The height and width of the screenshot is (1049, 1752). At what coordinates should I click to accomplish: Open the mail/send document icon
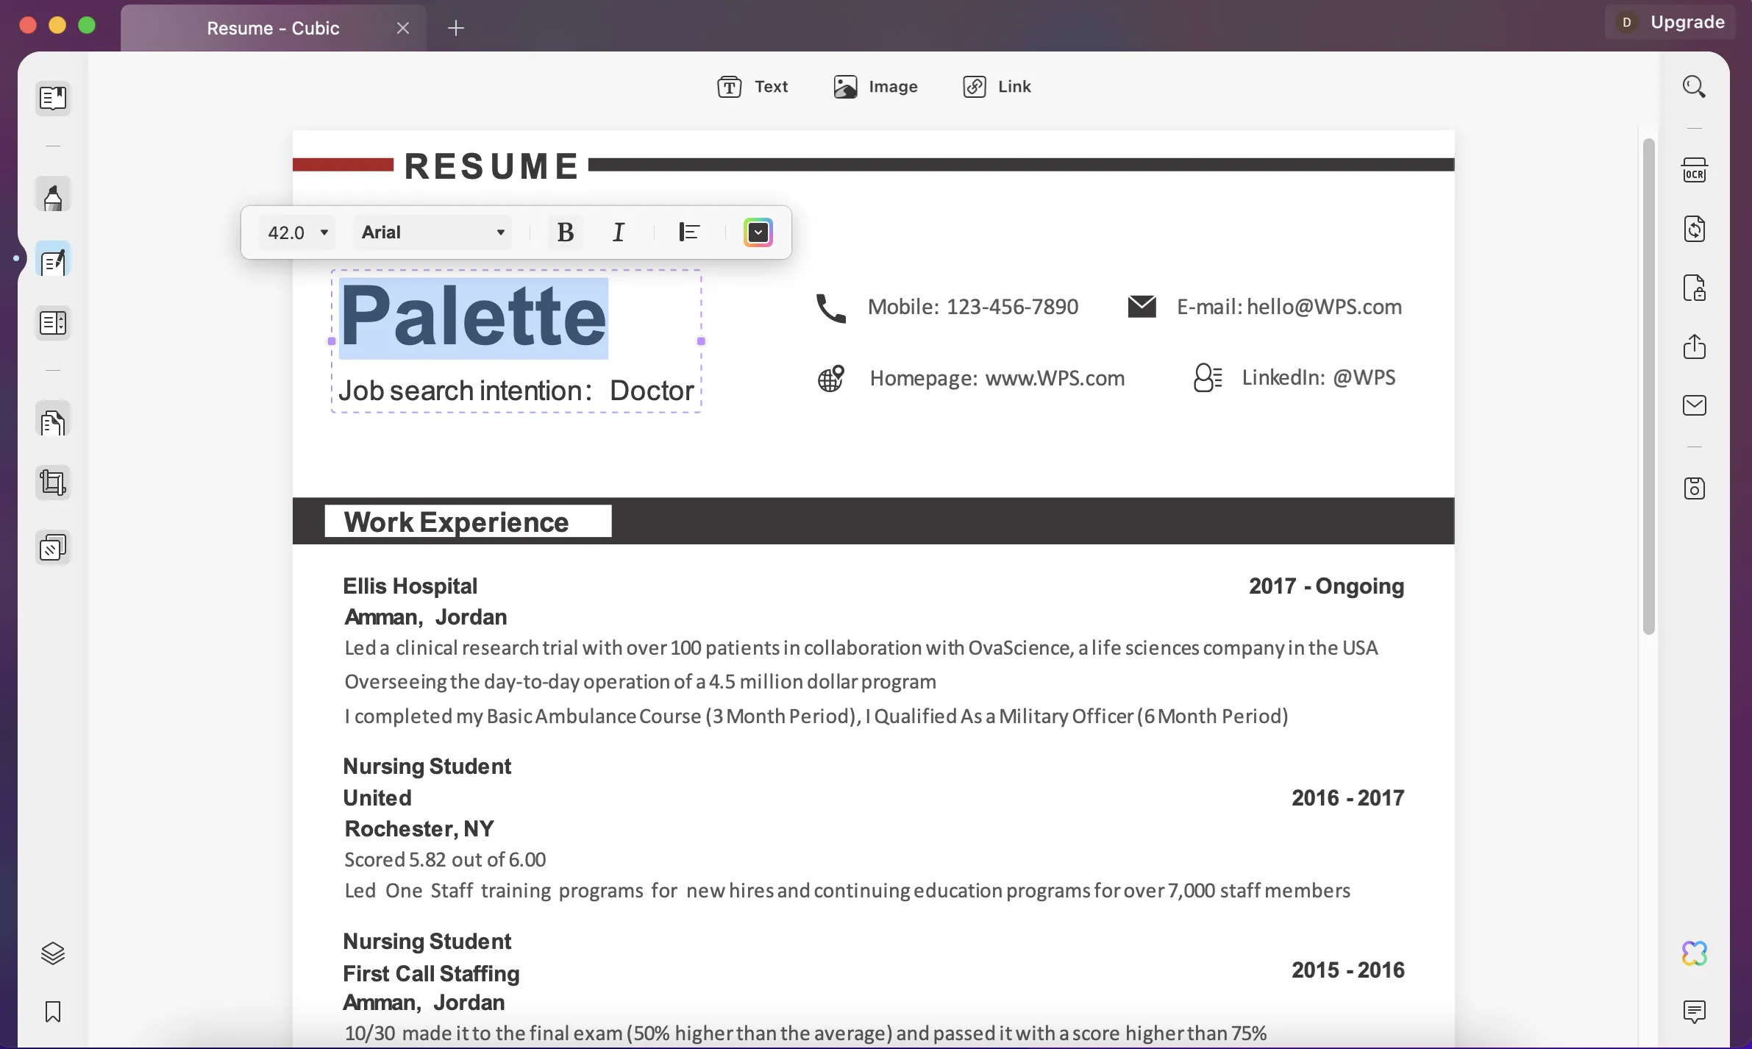pyautogui.click(x=1695, y=405)
